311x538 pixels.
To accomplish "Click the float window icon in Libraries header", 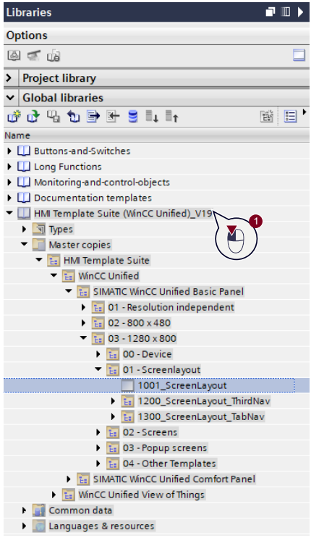I will click(x=270, y=12).
